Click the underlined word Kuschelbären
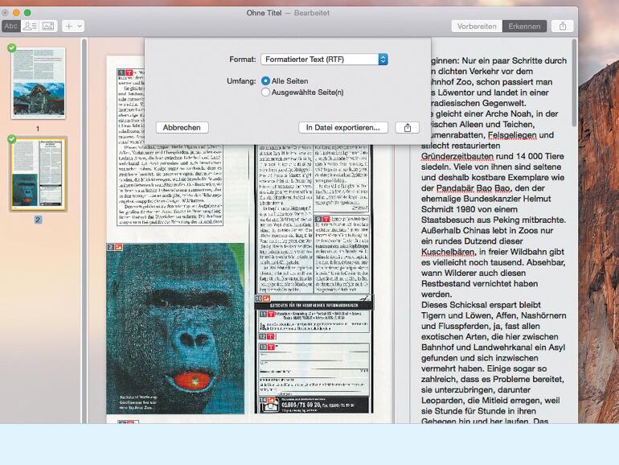Screen dimensions: 619x465 click(x=448, y=252)
